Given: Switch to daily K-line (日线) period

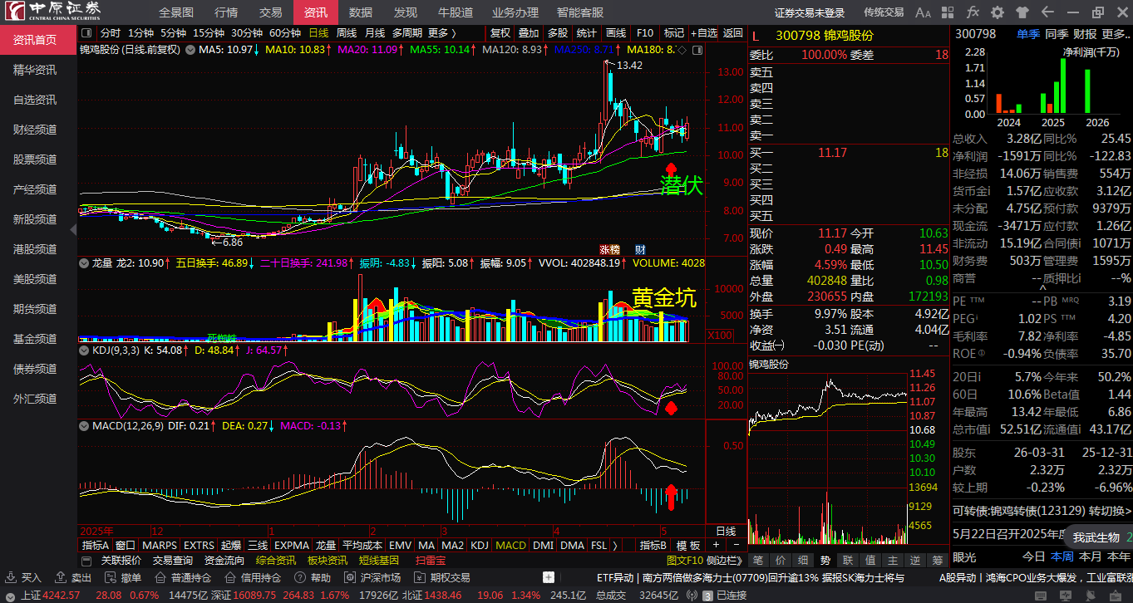Looking at the screenshot, I should coord(318,33).
